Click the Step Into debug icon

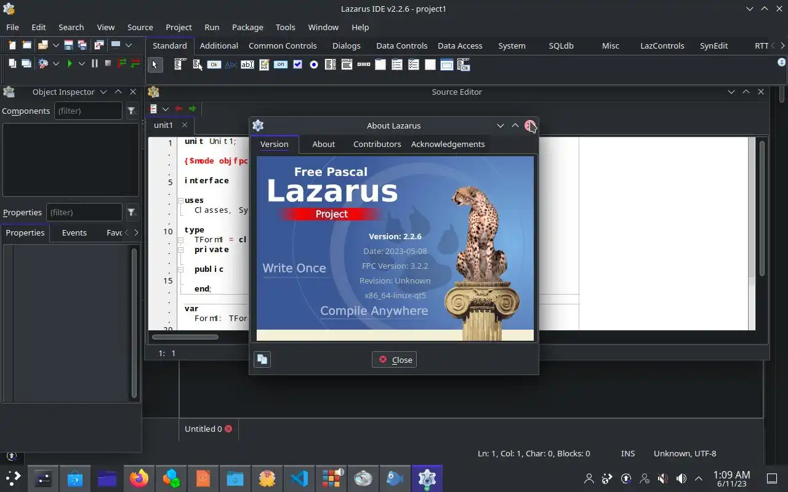tap(122, 63)
